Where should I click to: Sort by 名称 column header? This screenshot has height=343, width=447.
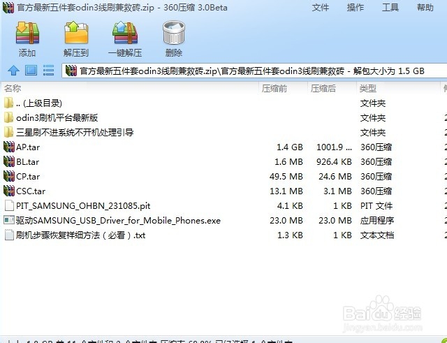13,89
